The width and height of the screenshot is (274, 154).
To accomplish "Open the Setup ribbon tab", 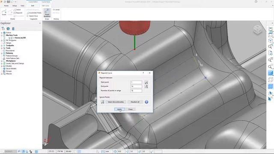I will point(15,6).
